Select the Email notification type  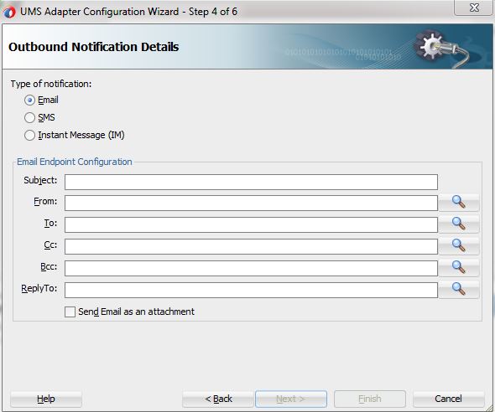[x=29, y=100]
